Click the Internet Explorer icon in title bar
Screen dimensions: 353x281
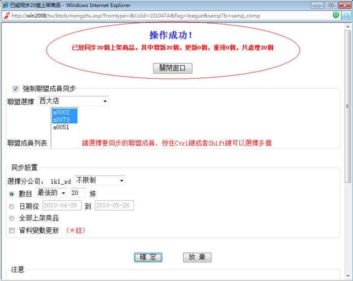click(x=6, y=5)
